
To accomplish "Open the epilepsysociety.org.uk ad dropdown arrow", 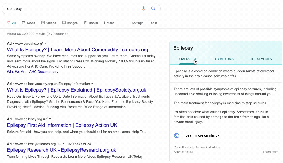I will 93,84.
